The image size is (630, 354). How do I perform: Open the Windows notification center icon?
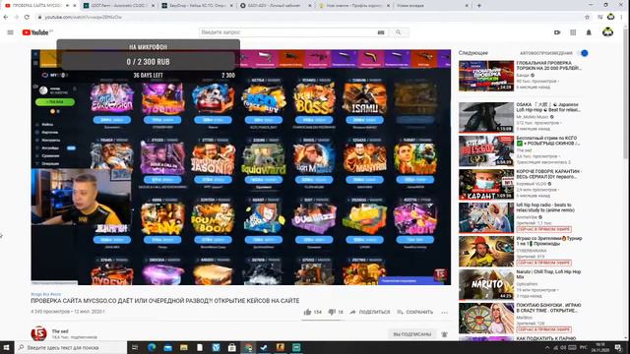pyautogui.click(x=618, y=347)
